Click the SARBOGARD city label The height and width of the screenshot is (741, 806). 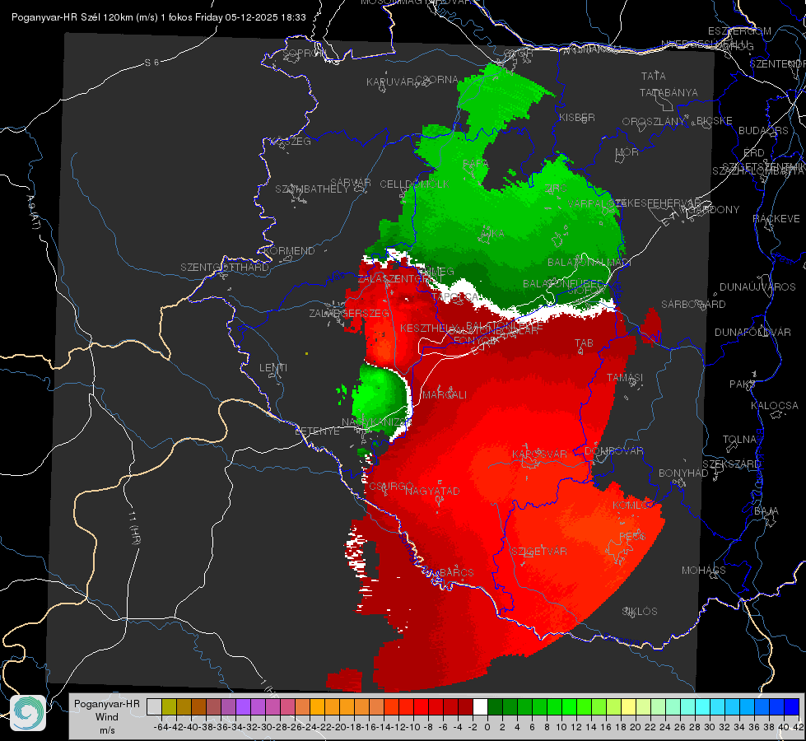pyautogui.click(x=693, y=305)
